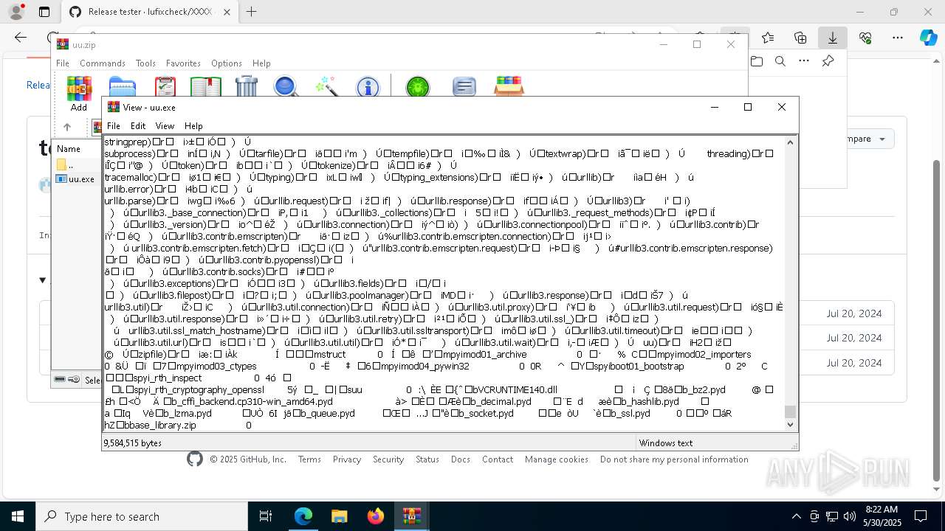This screenshot has height=531, width=945.
Task: Open the Tools menu in uu.zip window
Action: (x=145, y=63)
